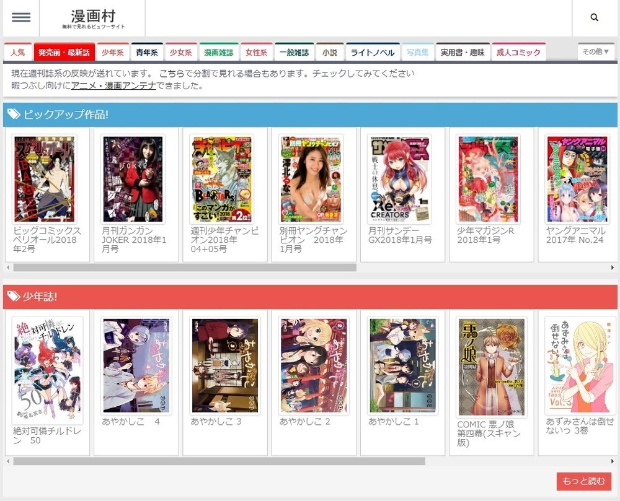Image resolution: width=620 pixels, height=501 pixels.
Task: Click the title text ビッグコミックスペリオール2018年2号
Action: (46, 240)
